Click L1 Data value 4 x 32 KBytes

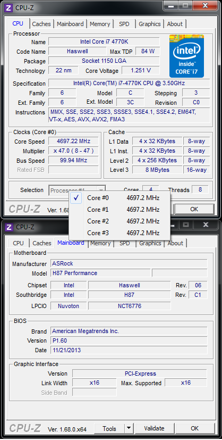coord(157,141)
